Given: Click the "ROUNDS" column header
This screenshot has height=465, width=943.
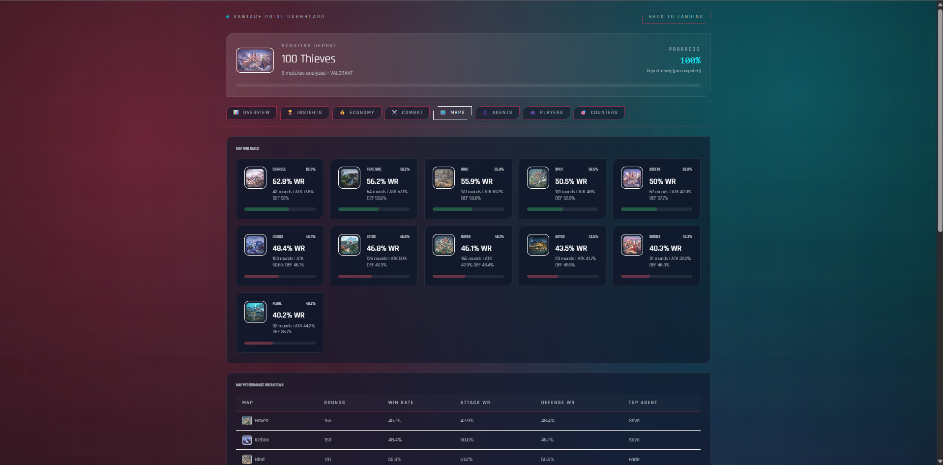Looking at the screenshot, I should (334, 403).
